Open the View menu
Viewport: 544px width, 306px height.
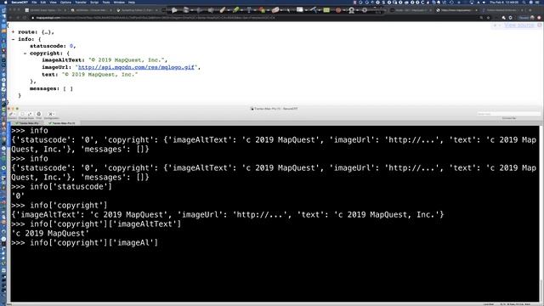pyautogui.click(x=53, y=2)
